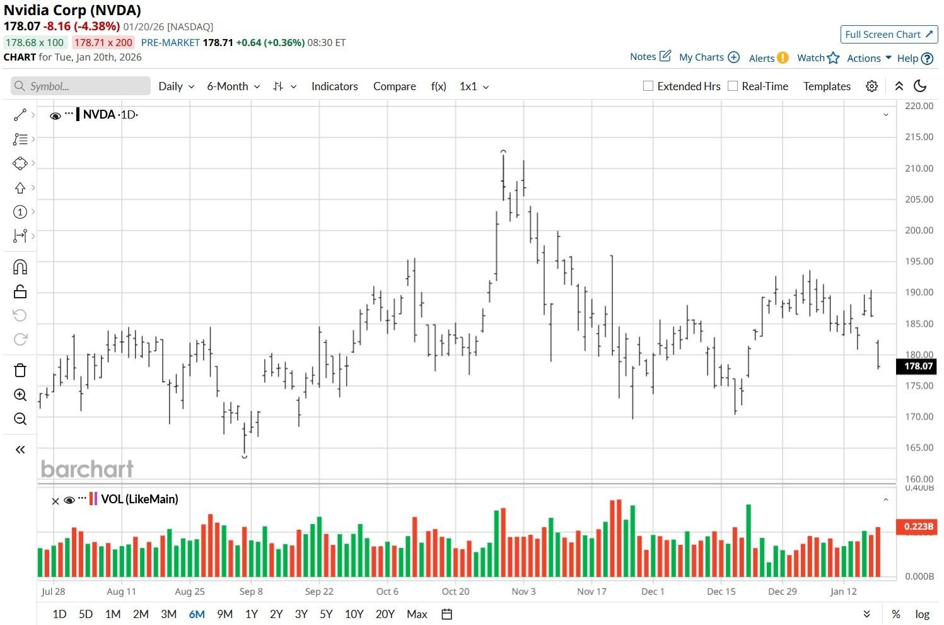This screenshot has height=625, width=944.
Task: Click the Watch star icon
Action: pos(833,57)
